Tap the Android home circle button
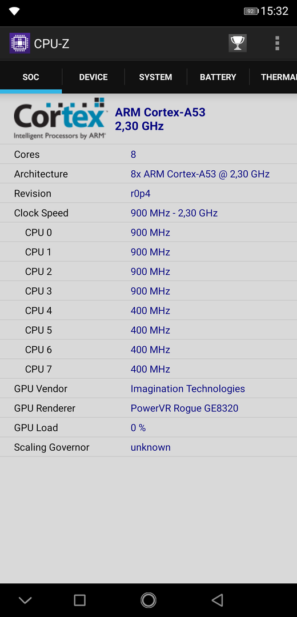297x617 pixels. click(148, 600)
